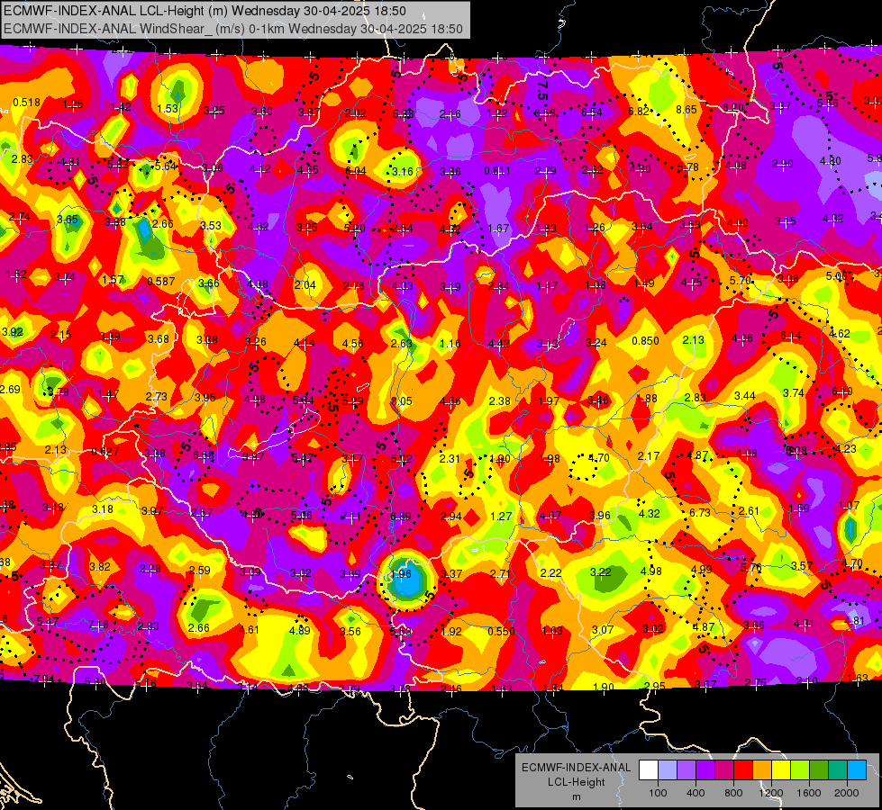Click the wind shear value 0.518
The height and width of the screenshot is (810, 882).
pos(26,103)
